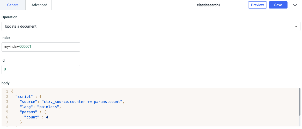Switch to the General tab
The height and width of the screenshot is (129, 302).
[x=13, y=5]
